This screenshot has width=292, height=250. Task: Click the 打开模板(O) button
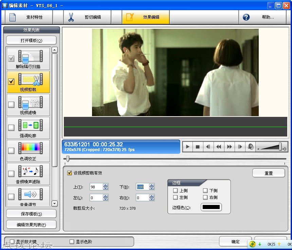point(31,40)
